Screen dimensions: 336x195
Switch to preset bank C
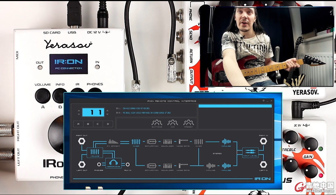tap(98, 124)
